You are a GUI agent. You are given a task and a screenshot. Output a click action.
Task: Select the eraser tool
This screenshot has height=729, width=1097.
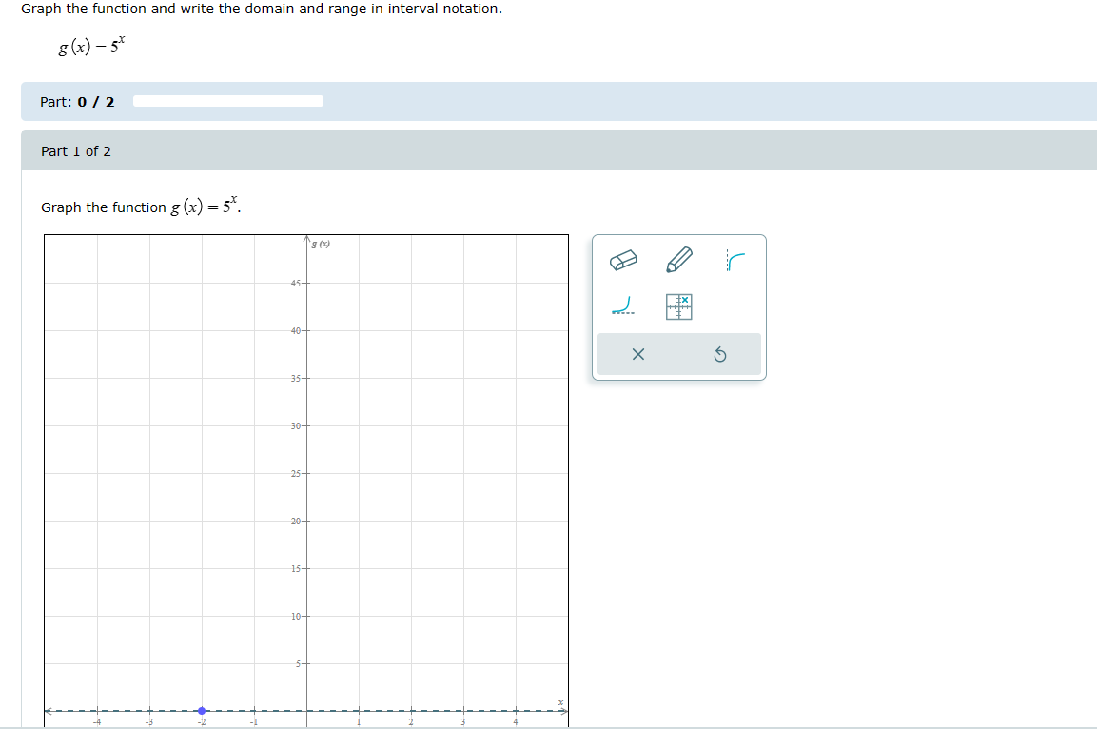point(624,258)
